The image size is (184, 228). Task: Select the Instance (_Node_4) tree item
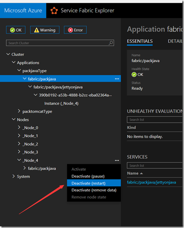[62, 103]
